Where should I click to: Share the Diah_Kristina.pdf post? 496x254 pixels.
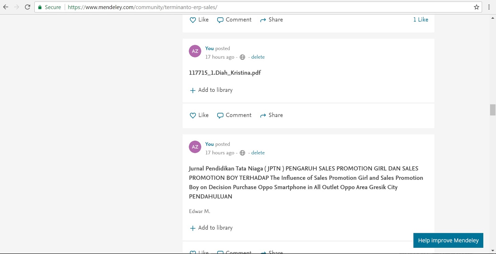[271, 115]
